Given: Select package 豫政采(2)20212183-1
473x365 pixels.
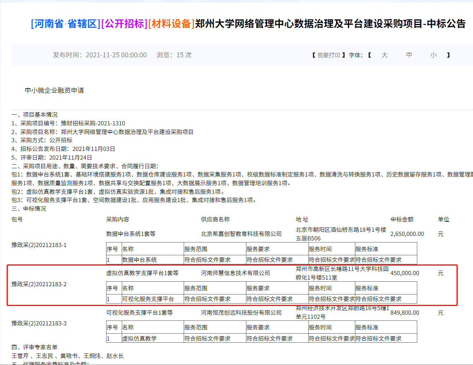Looking at the screenshot, I should tap(39, 245).
